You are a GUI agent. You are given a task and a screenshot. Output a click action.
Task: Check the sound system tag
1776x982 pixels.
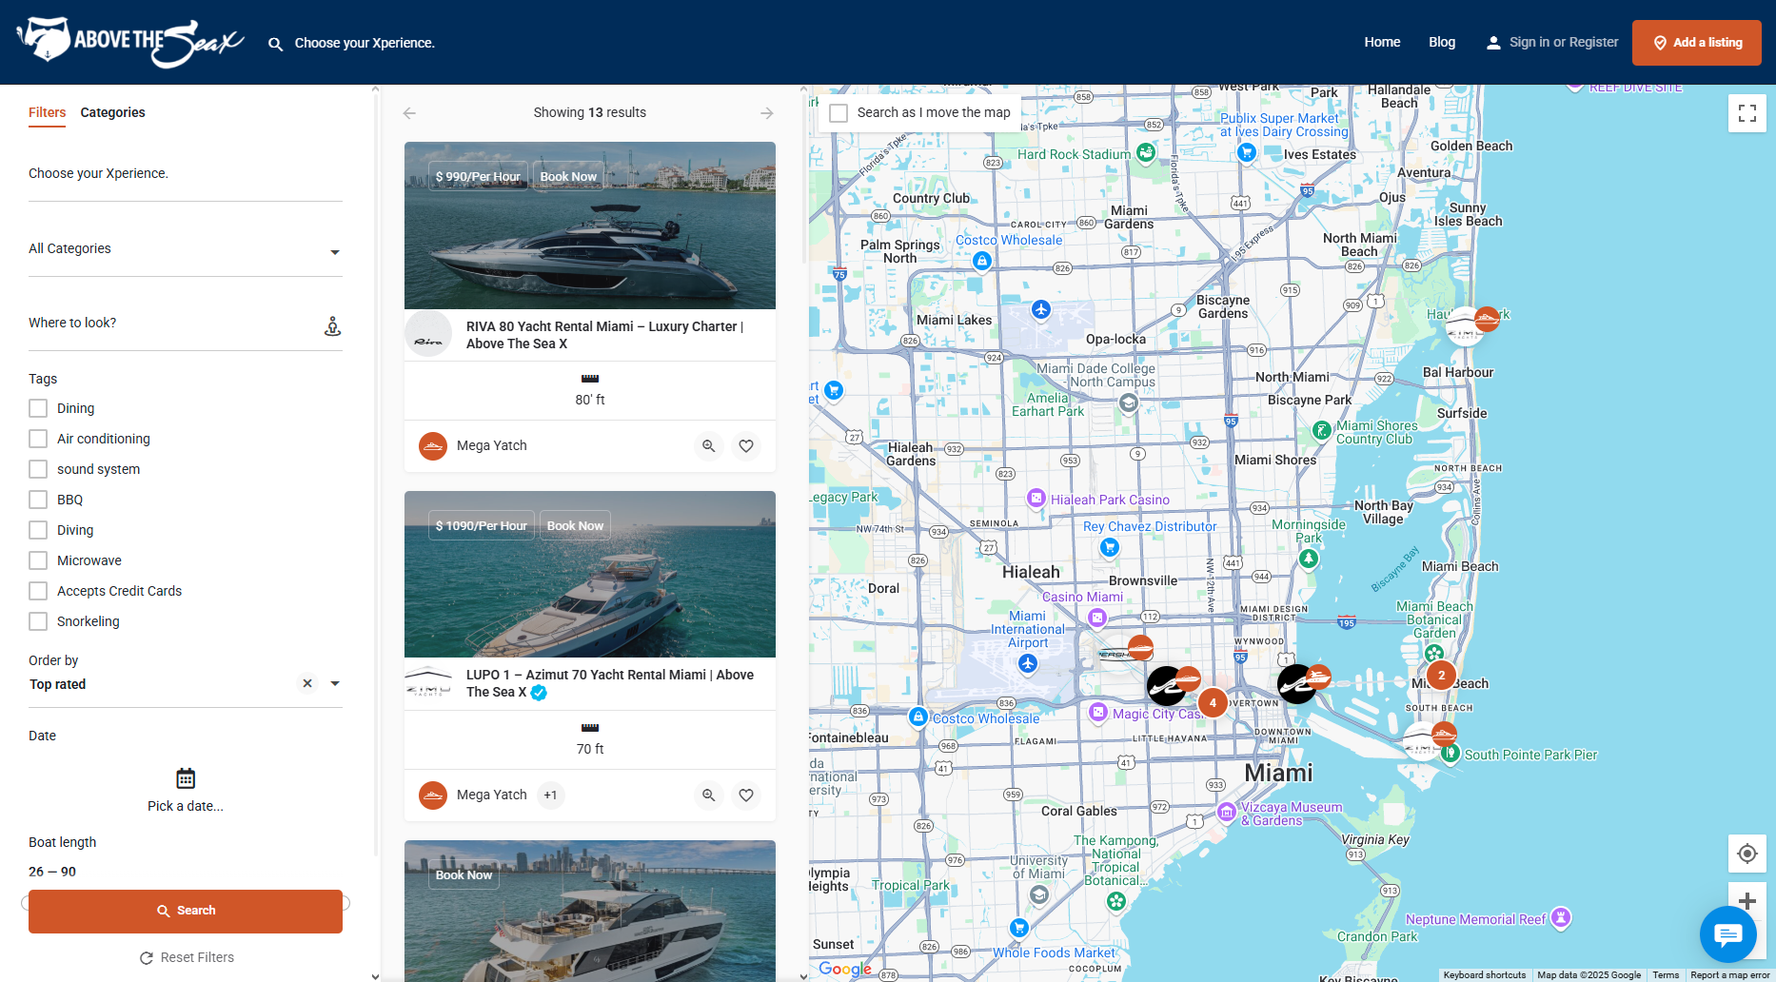tap(38, 469)
